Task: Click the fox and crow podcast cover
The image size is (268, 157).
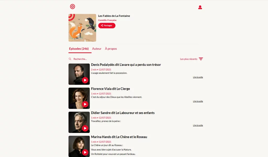Action: [x=82, y=28]
